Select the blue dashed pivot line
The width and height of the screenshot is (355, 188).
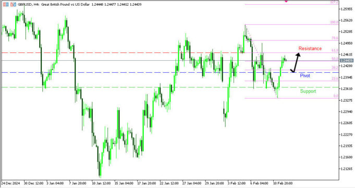170,72
